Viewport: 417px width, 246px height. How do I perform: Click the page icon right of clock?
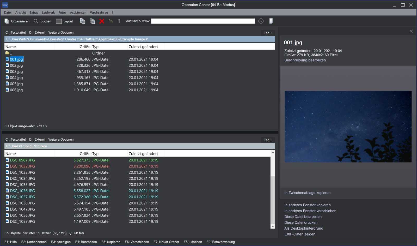[x=271, y=21]
